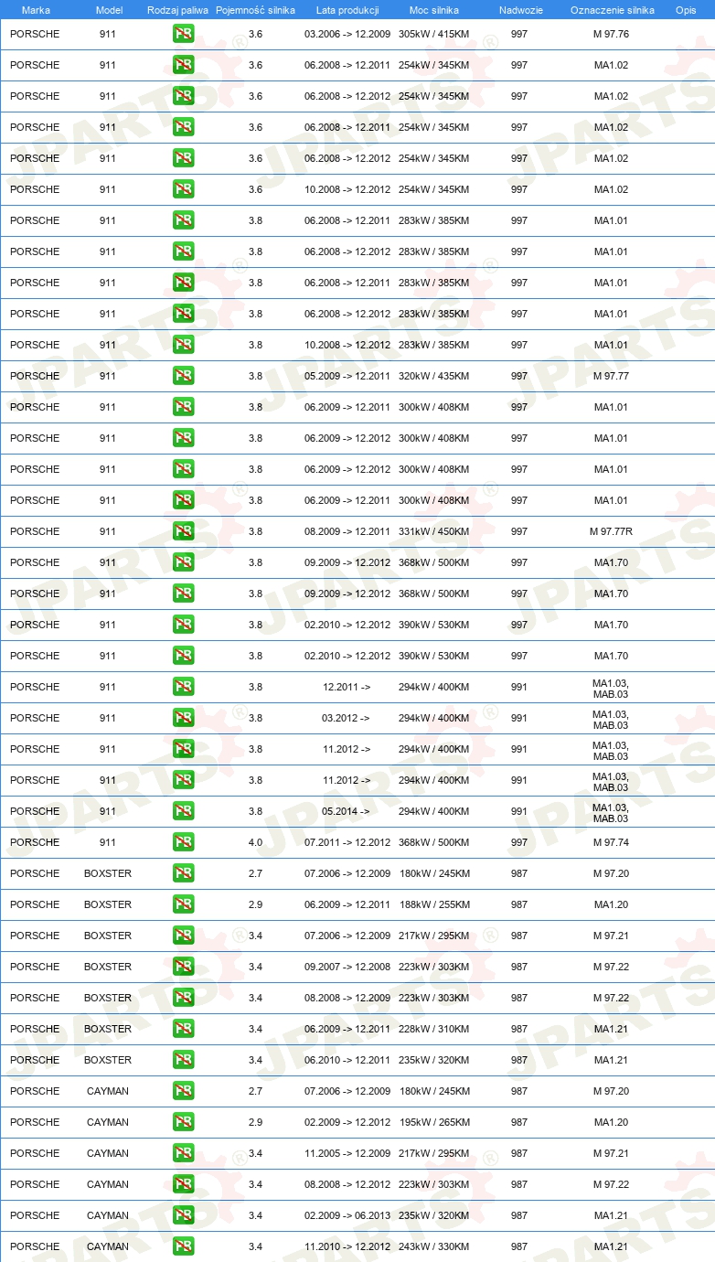Click the fuel icon in the 05.2009 -> 12.2011 row
This screenshot has height=1262, width=715.
(183, 376)
